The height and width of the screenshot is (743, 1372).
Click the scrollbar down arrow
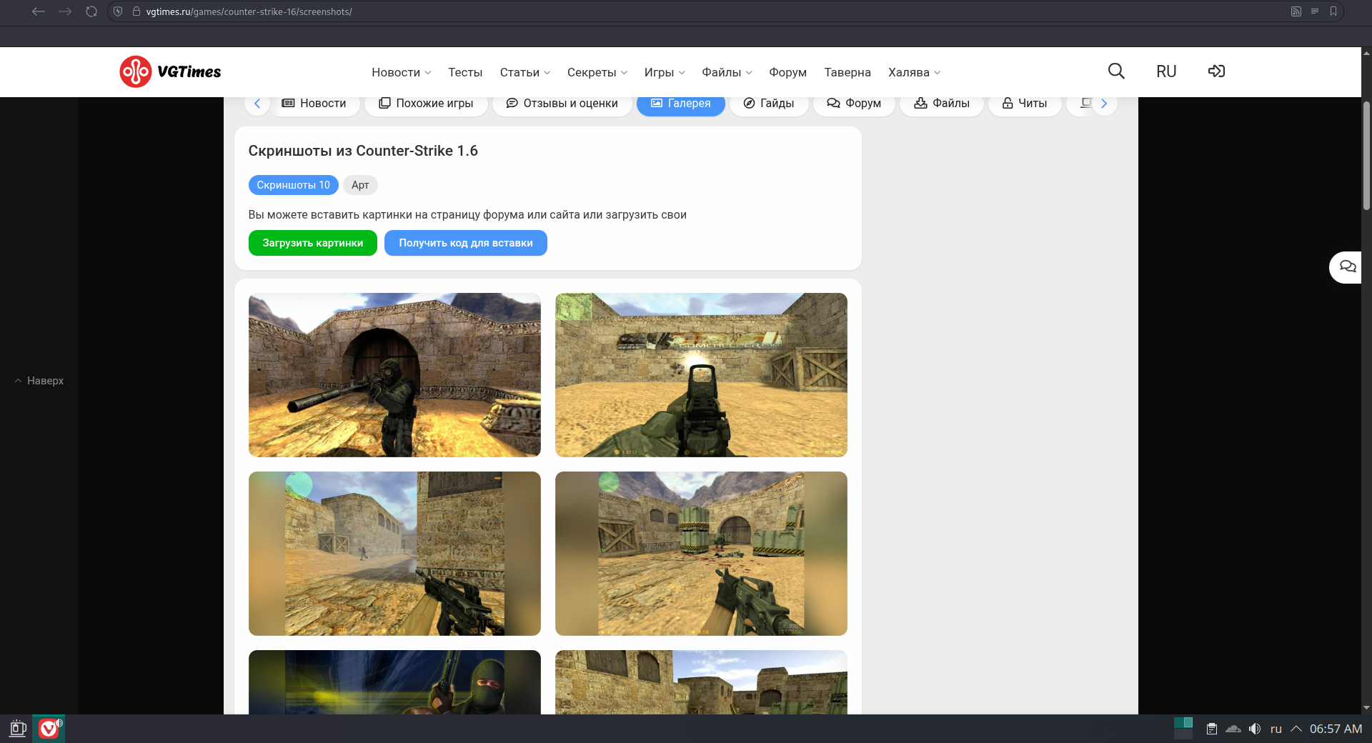coord(1366,707)
